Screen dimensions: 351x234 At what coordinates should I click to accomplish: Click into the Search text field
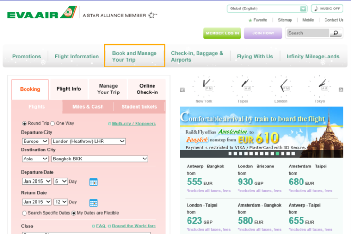coord(308,33)
